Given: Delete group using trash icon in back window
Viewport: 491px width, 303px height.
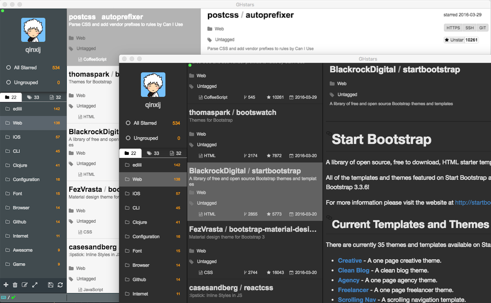Looking at the screenshot, I should point(15,285).
